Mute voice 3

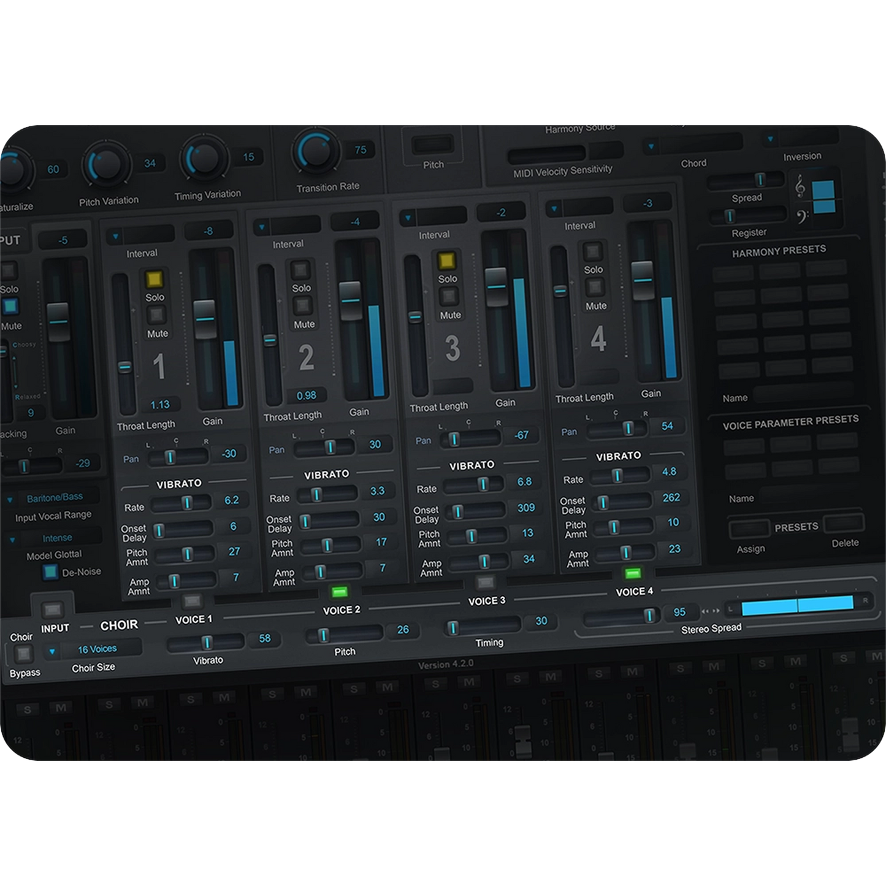point(449,297)
